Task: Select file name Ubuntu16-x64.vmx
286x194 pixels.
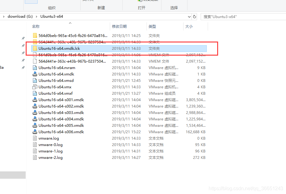Action: tap(55, 87)
